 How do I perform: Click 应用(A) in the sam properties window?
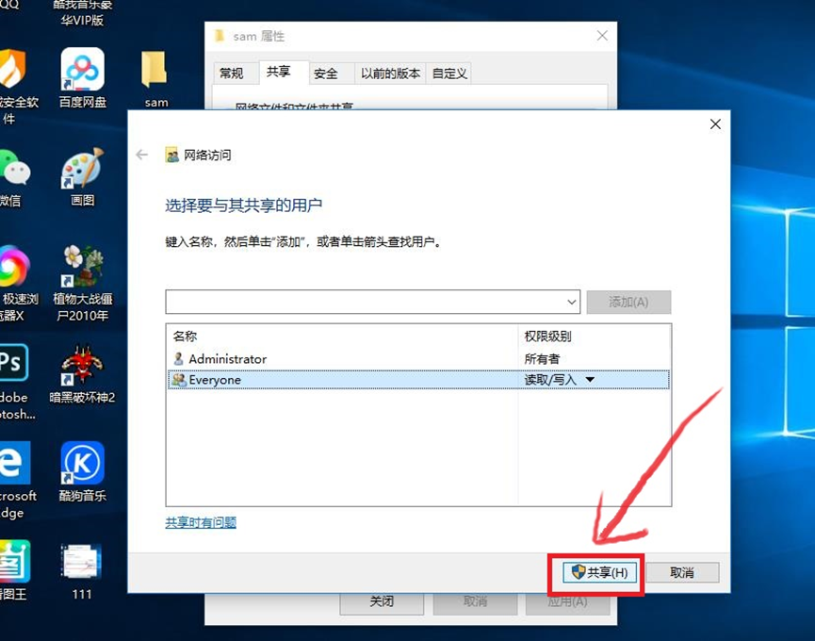pos(567,601)
